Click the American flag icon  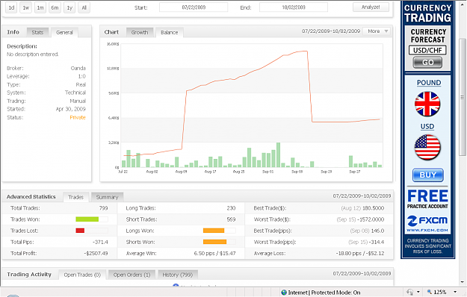click(x=427, y=147)
